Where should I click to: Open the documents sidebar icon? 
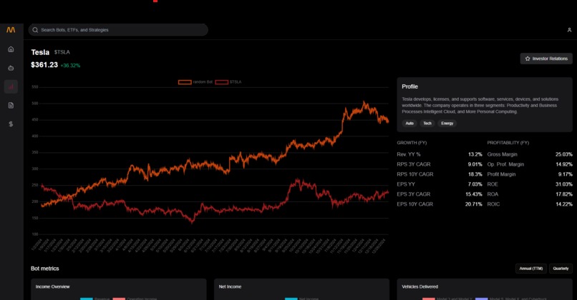(11, 106)
